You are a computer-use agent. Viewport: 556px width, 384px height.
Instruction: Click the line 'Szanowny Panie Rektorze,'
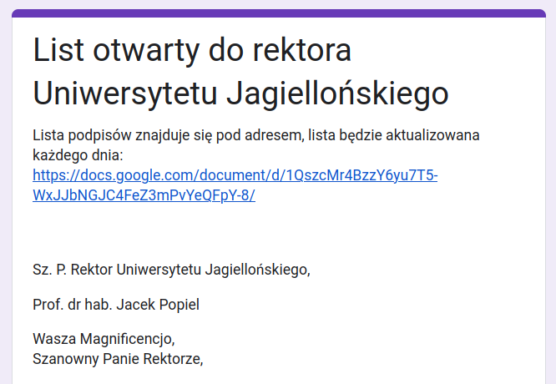coord(118,359)
